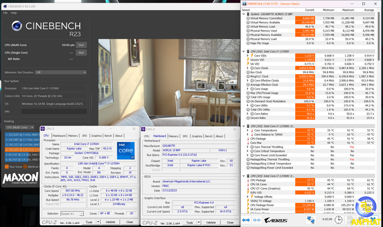Select ranking row '4. 14C/20T @ 2.92 GHz'
The height and width of the screenshot is (227, 383).
(22, 150)
